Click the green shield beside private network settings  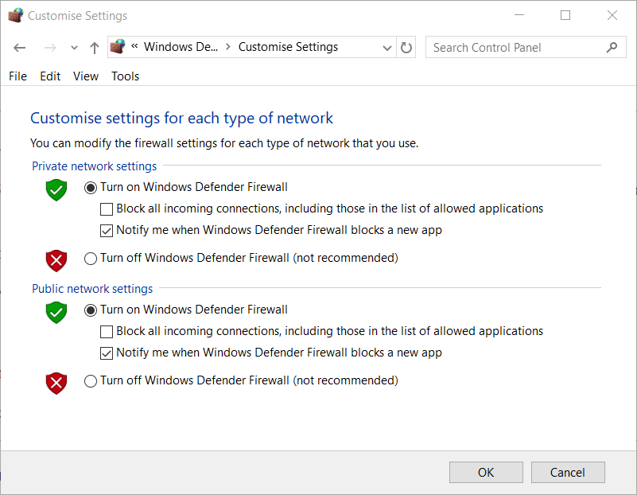click(x=56, y=190)
